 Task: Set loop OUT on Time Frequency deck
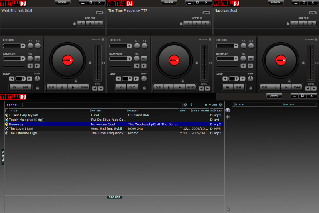tap(132, 87)
